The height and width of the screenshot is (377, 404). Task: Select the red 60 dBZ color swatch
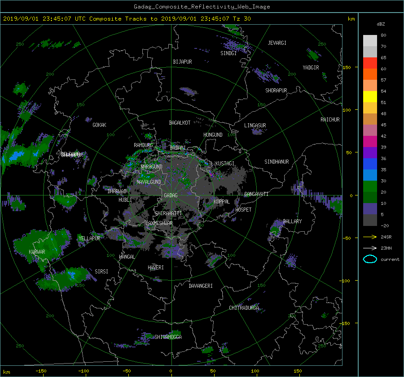pos(370,63)
